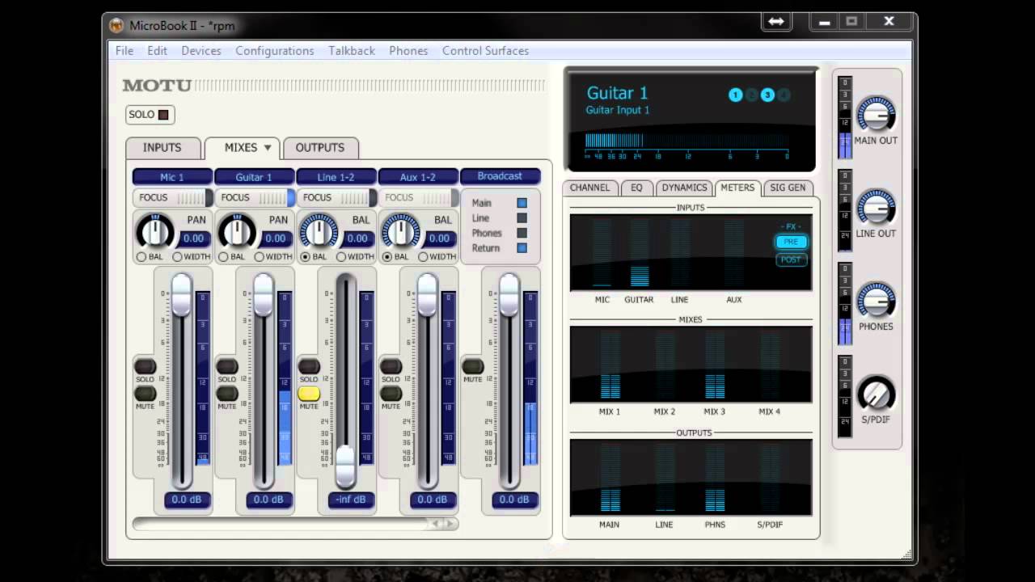1035x582 pixels.
Task: Solo the Guitar 1 channel
Action: pos(227,367)
